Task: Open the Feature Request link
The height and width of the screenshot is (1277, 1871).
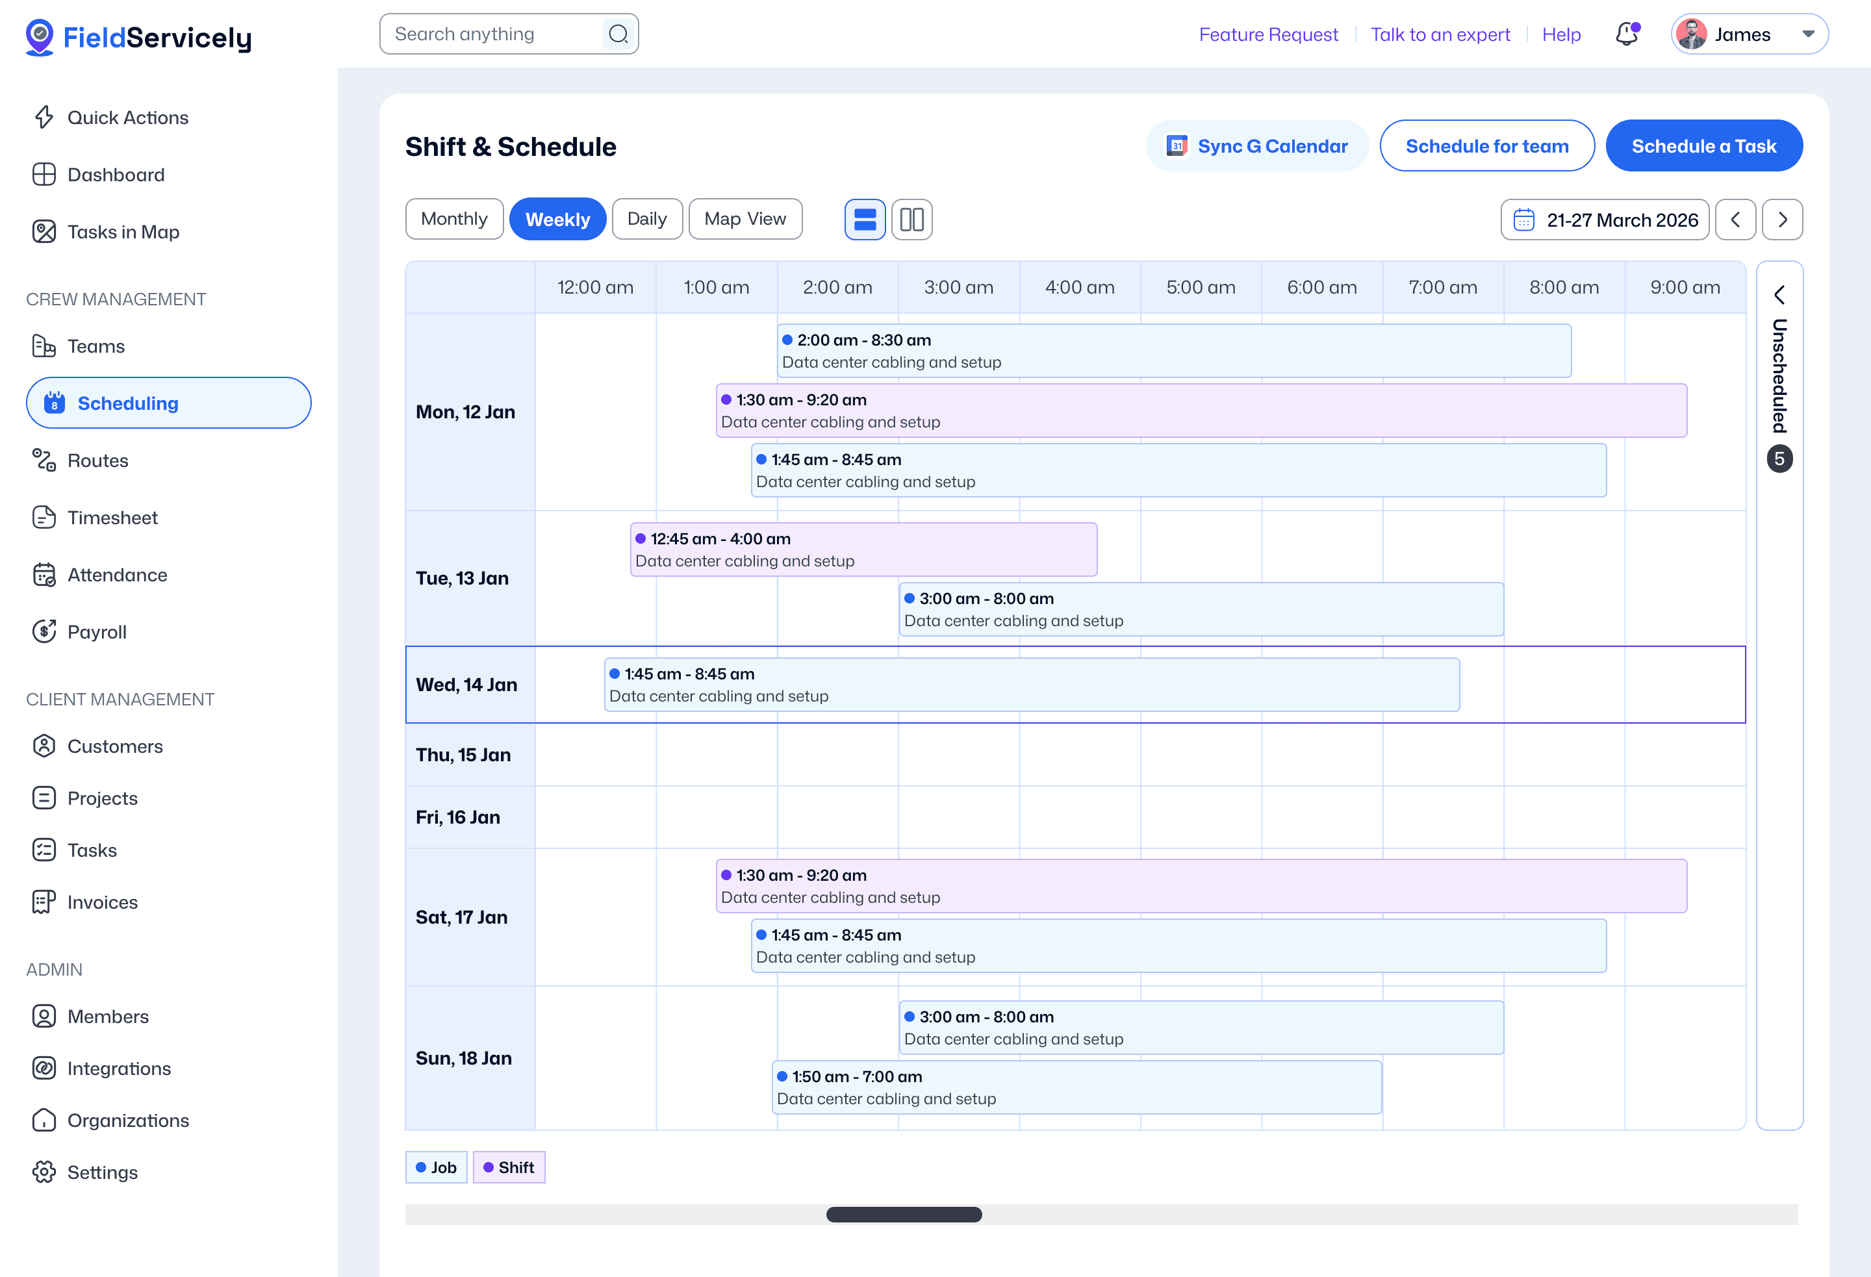Action: point(1268,34)
